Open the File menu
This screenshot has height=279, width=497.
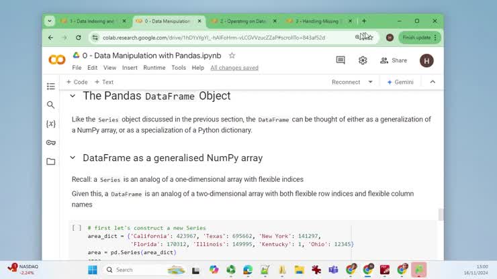point(77,68)
